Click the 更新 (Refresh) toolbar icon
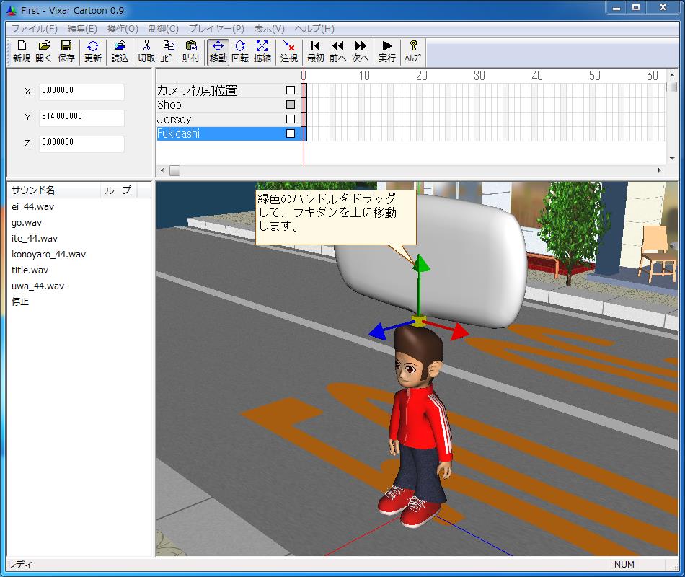 tap(93, 52)
